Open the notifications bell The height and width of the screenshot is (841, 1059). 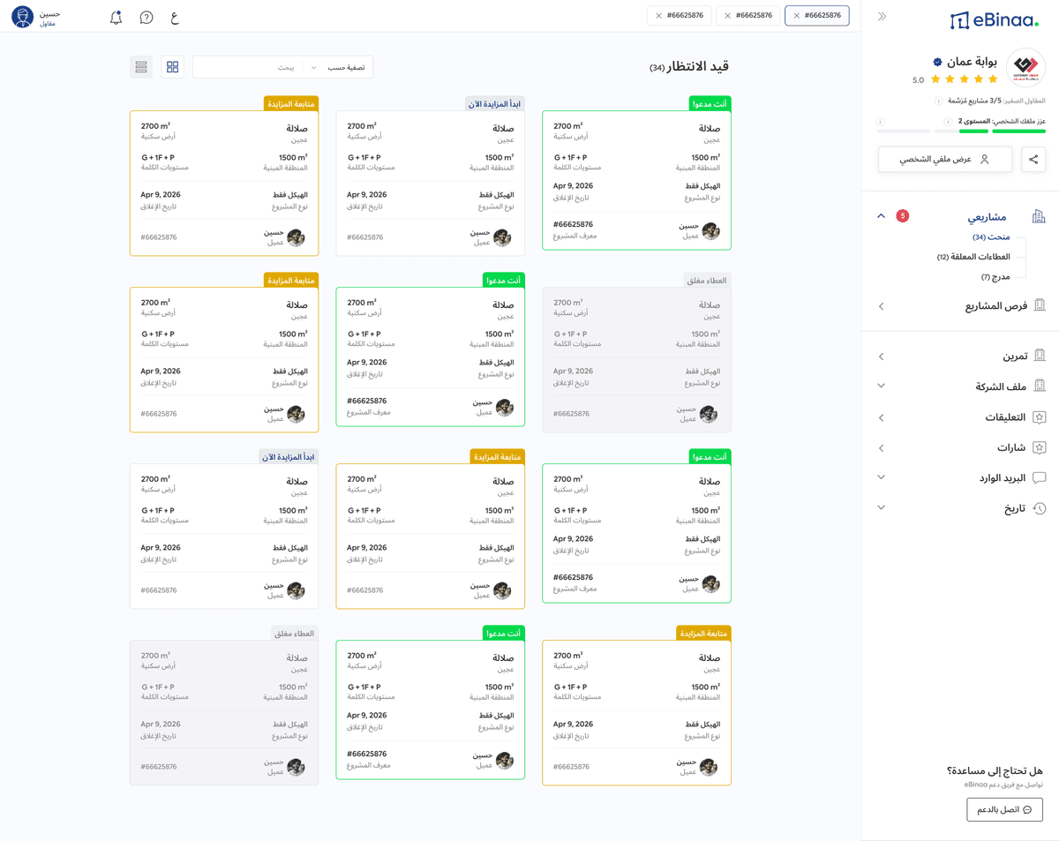pyautogui.click(x=116, y=18)
